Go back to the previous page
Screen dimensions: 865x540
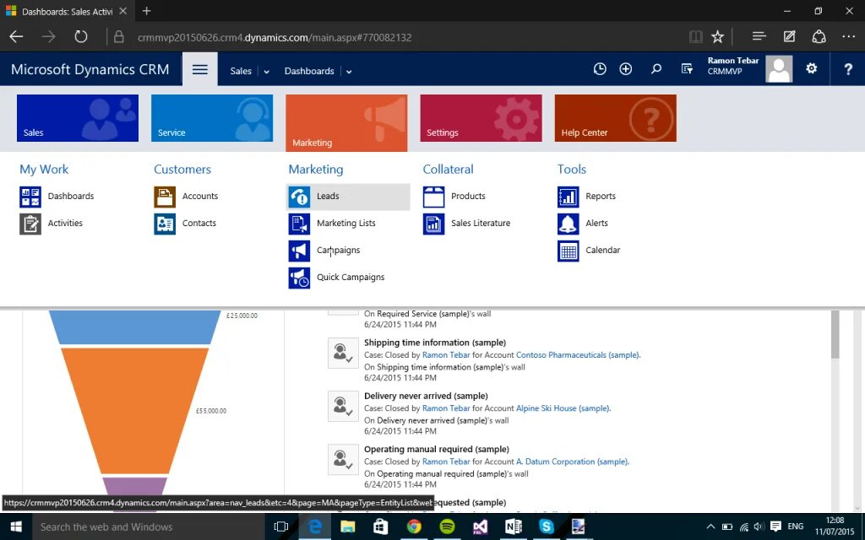coord(17,37)
